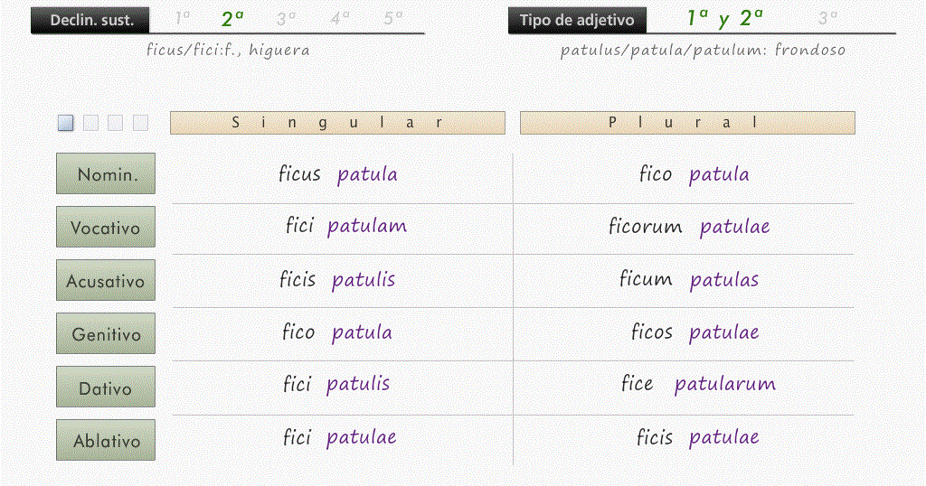Click the Nomin. case button
926x486 pixels.
tap(106, 173)
